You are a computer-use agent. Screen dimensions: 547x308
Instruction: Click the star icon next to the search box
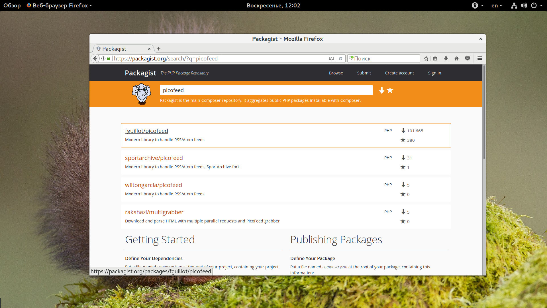pos(390,90)
